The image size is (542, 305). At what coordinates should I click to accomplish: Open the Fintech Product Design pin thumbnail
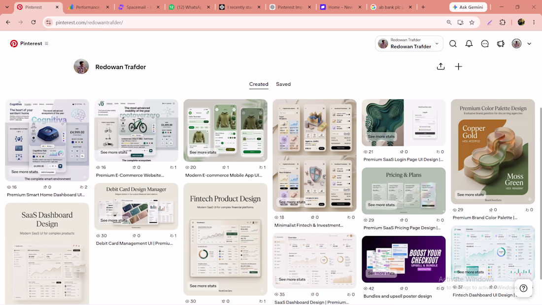pyautogui.click(x=225, y=238)
